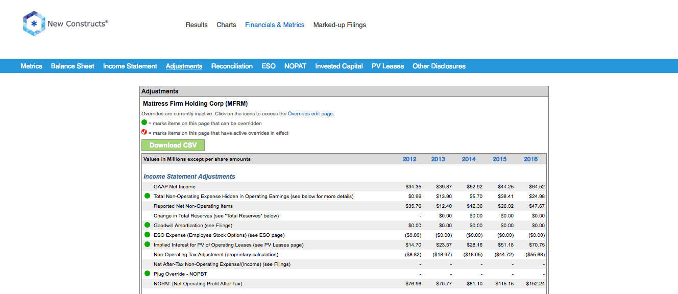This screenshot has height=294, width=678.
Task: Click NOPAT 2015 value $115.15
Action: (x=504, y=283)
